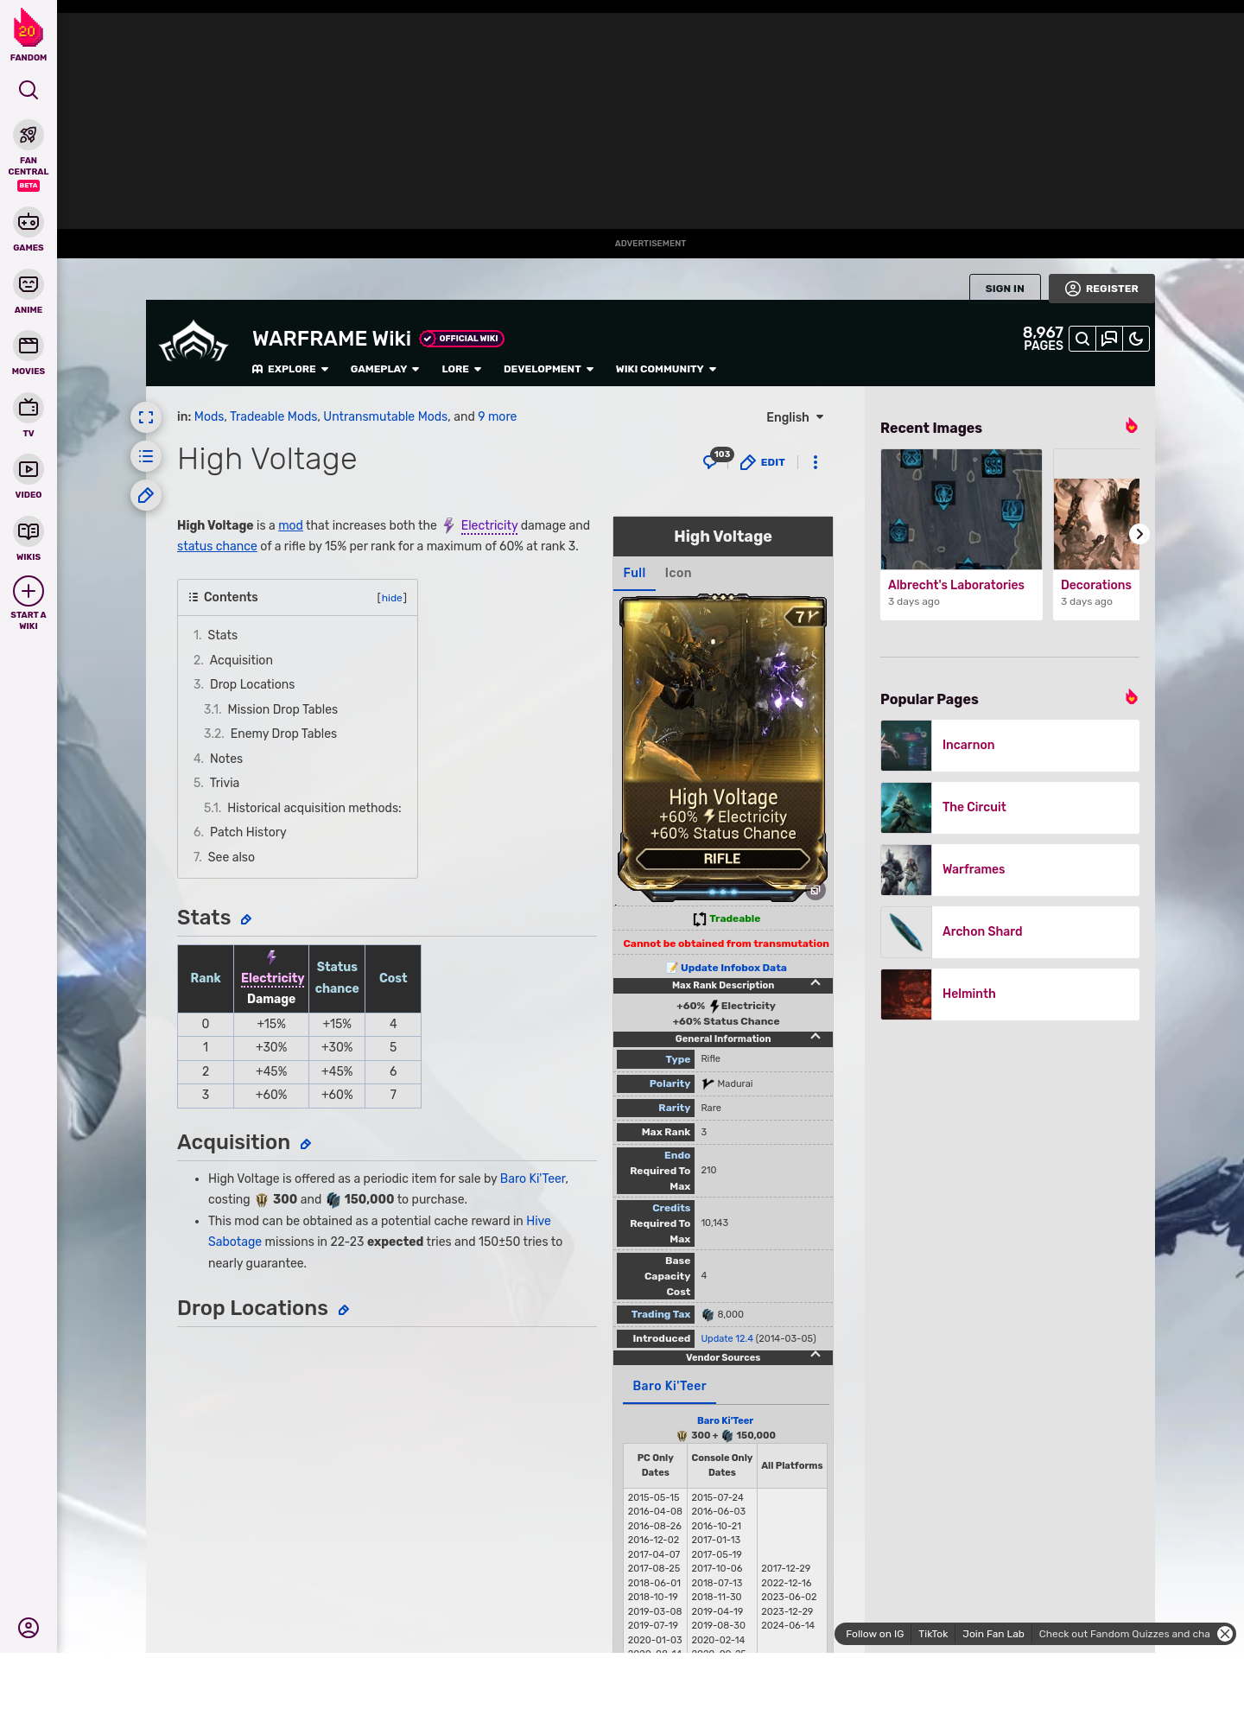Open the Wiki Community dropdown menu
Viewport: 1244px width, 1728px height.
[x=666, y=369]
